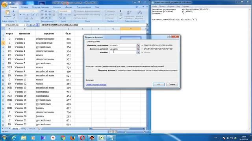This screenshot has height=141, width=252.
Task: Open the Format as Table dropdown
Action: tap(87, 14)
